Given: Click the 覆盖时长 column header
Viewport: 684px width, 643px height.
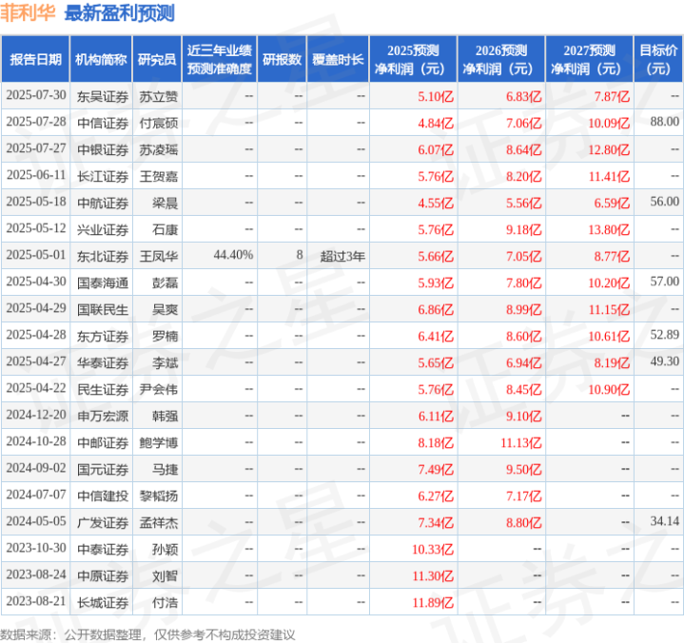Looking at the screenshot, I should point(338,59).
